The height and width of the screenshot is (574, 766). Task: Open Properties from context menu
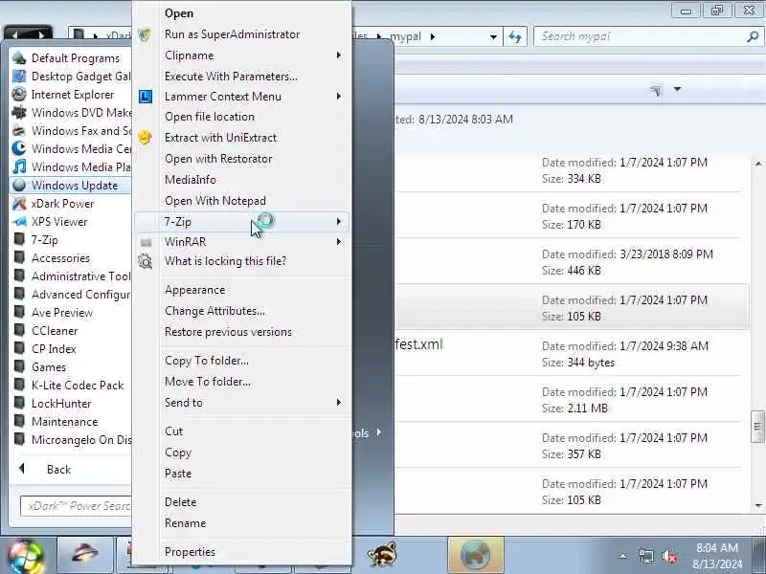(242, 552)
